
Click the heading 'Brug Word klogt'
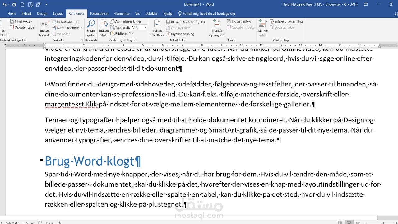point(90,161)
